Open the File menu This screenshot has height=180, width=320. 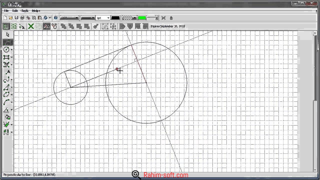click(6, 11)
